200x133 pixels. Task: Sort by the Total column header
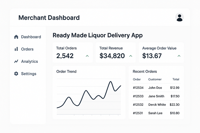coord(176,79)
